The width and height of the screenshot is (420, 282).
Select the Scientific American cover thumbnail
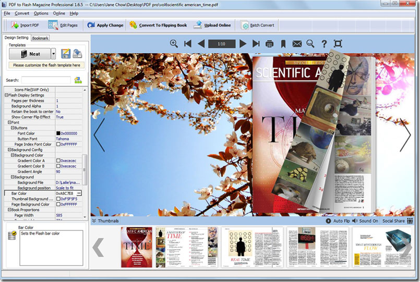[136, 247]
